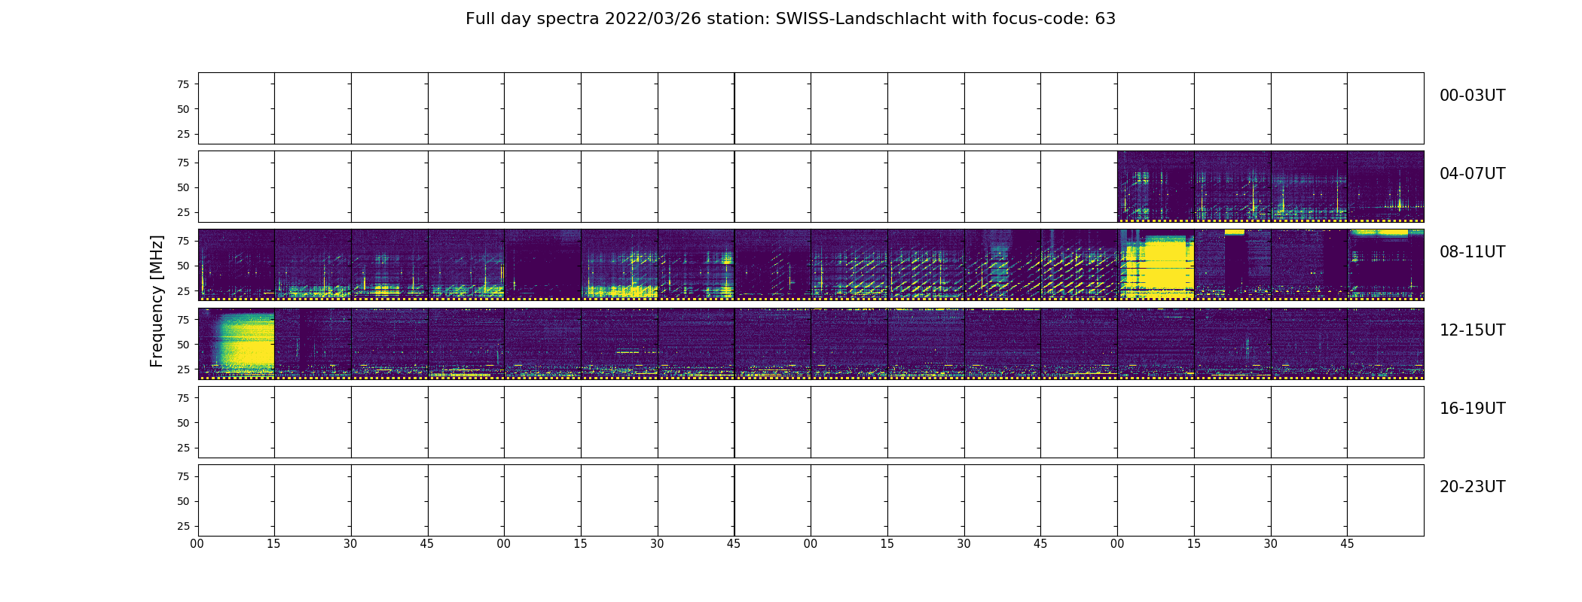Select the '12-15UT' row label

click(x=1472, y=330)
